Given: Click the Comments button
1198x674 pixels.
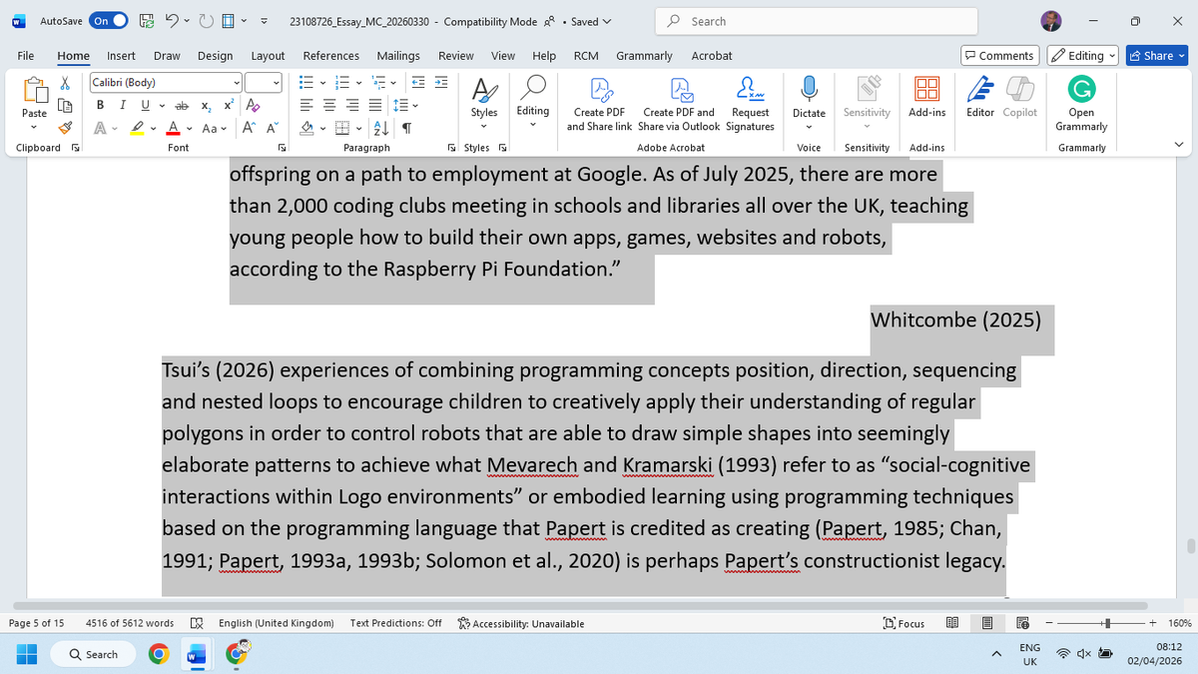Looking at the screenshot, I should pos(999,56).
